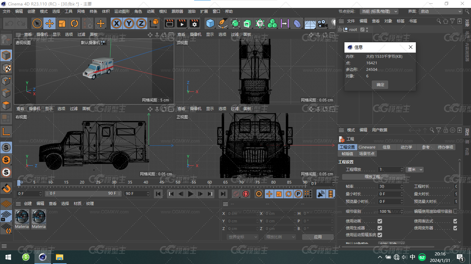Switch to Points mode

click(x=6, y=81)
